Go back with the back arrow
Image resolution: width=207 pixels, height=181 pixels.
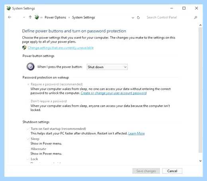point(10,17)
